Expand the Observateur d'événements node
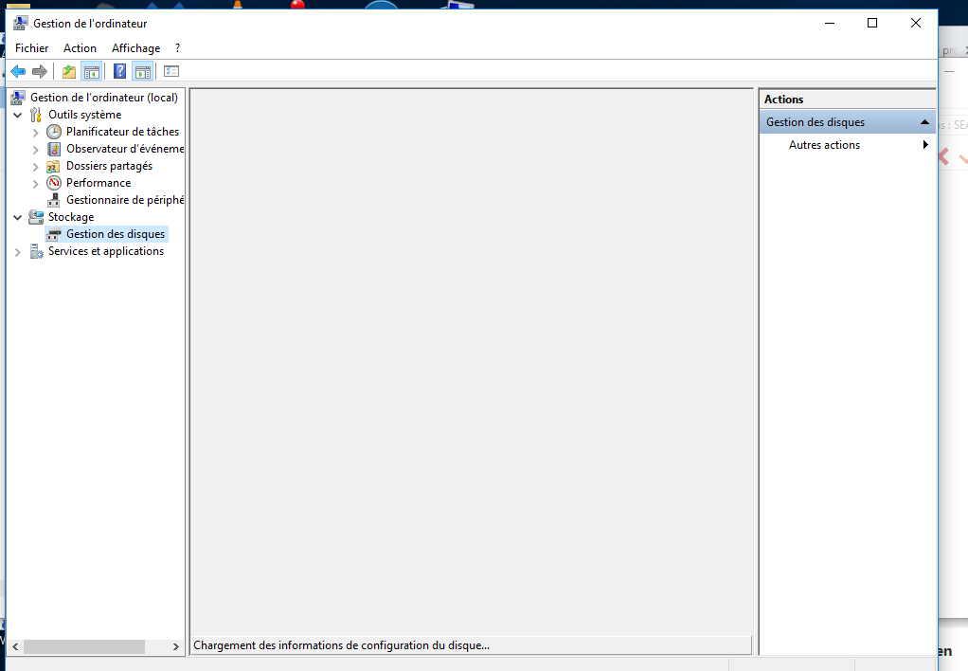Viewport: 968px width, 671px height. [x=35, y=150]
